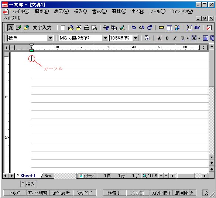Toggle the F indicator in status area
This screenshot has width=216, height=198.
pos(23,184)
